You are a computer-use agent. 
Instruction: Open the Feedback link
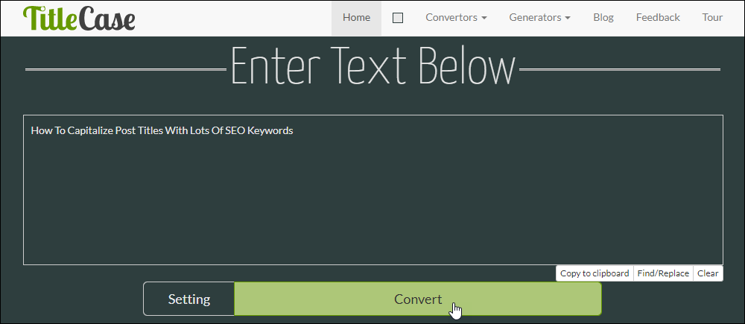pyautogui.click(x=658, y=18)
